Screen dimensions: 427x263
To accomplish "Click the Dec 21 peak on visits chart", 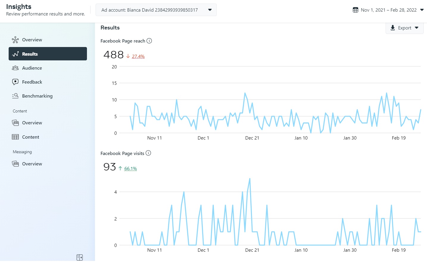I will point(250,179).
